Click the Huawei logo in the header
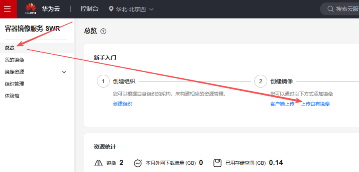Viewport: 359px width, 172px height. (x=31, y=9)
